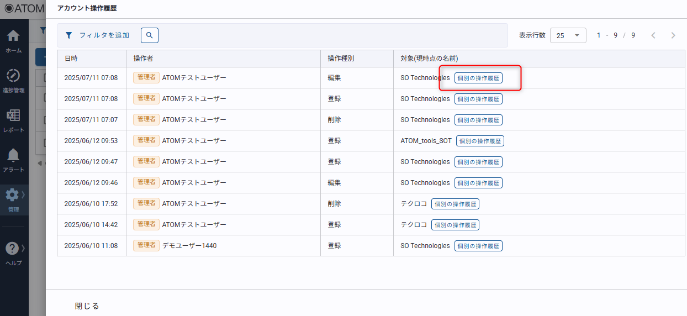Go to previous page with left chevron
Screen dimensions: 687x316
(x=653, y=35)
